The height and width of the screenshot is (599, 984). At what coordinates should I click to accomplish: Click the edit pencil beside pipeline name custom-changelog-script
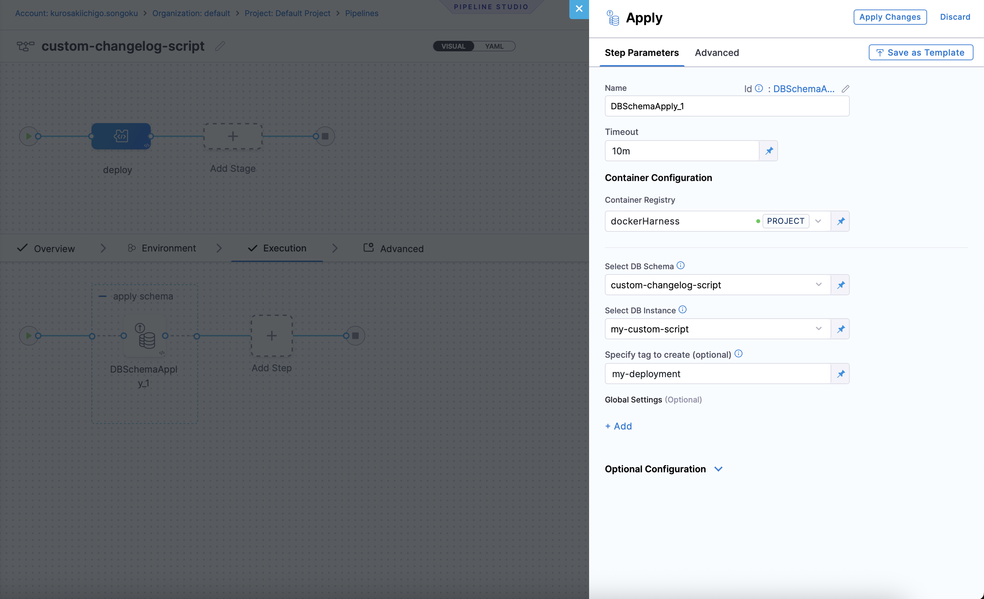[220, 46]
